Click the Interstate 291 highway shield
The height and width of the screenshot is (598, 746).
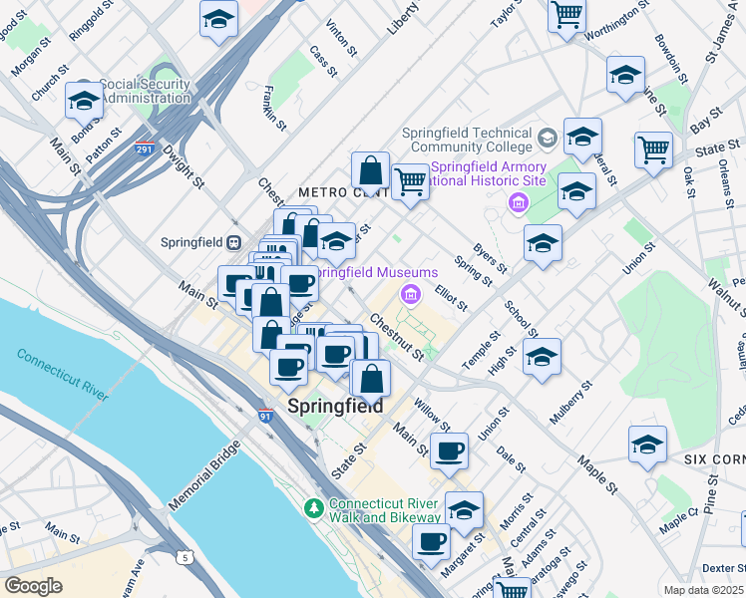[x=144, y=149]
